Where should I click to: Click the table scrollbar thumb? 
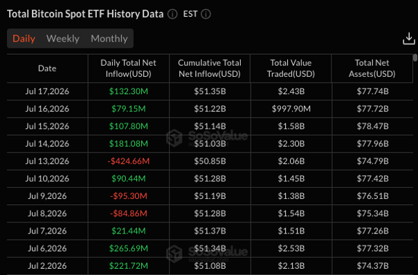click(415, 57)
